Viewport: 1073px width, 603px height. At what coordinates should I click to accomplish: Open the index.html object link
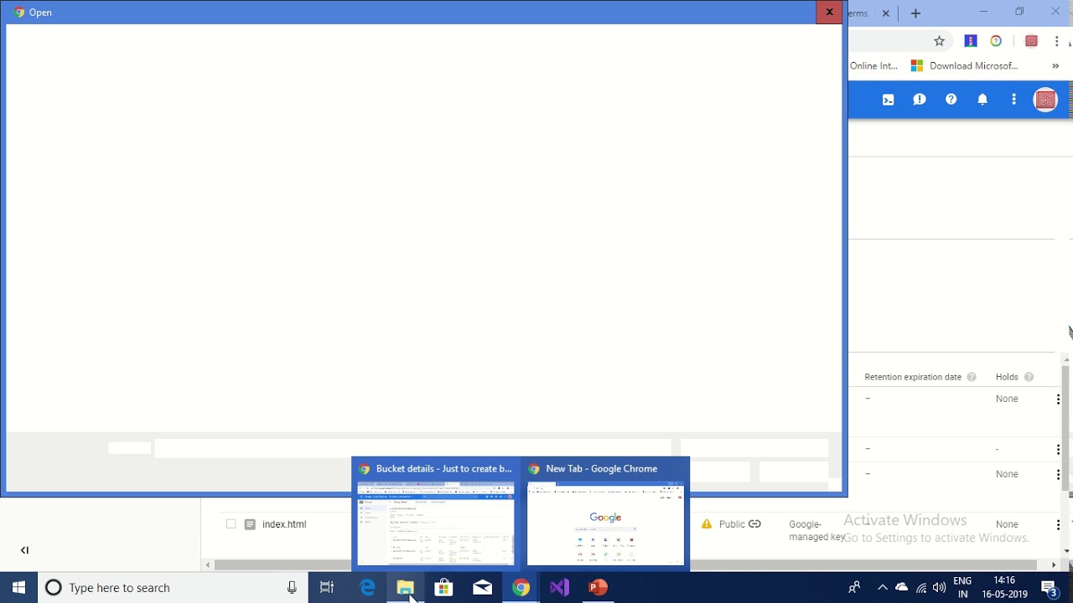284,524
